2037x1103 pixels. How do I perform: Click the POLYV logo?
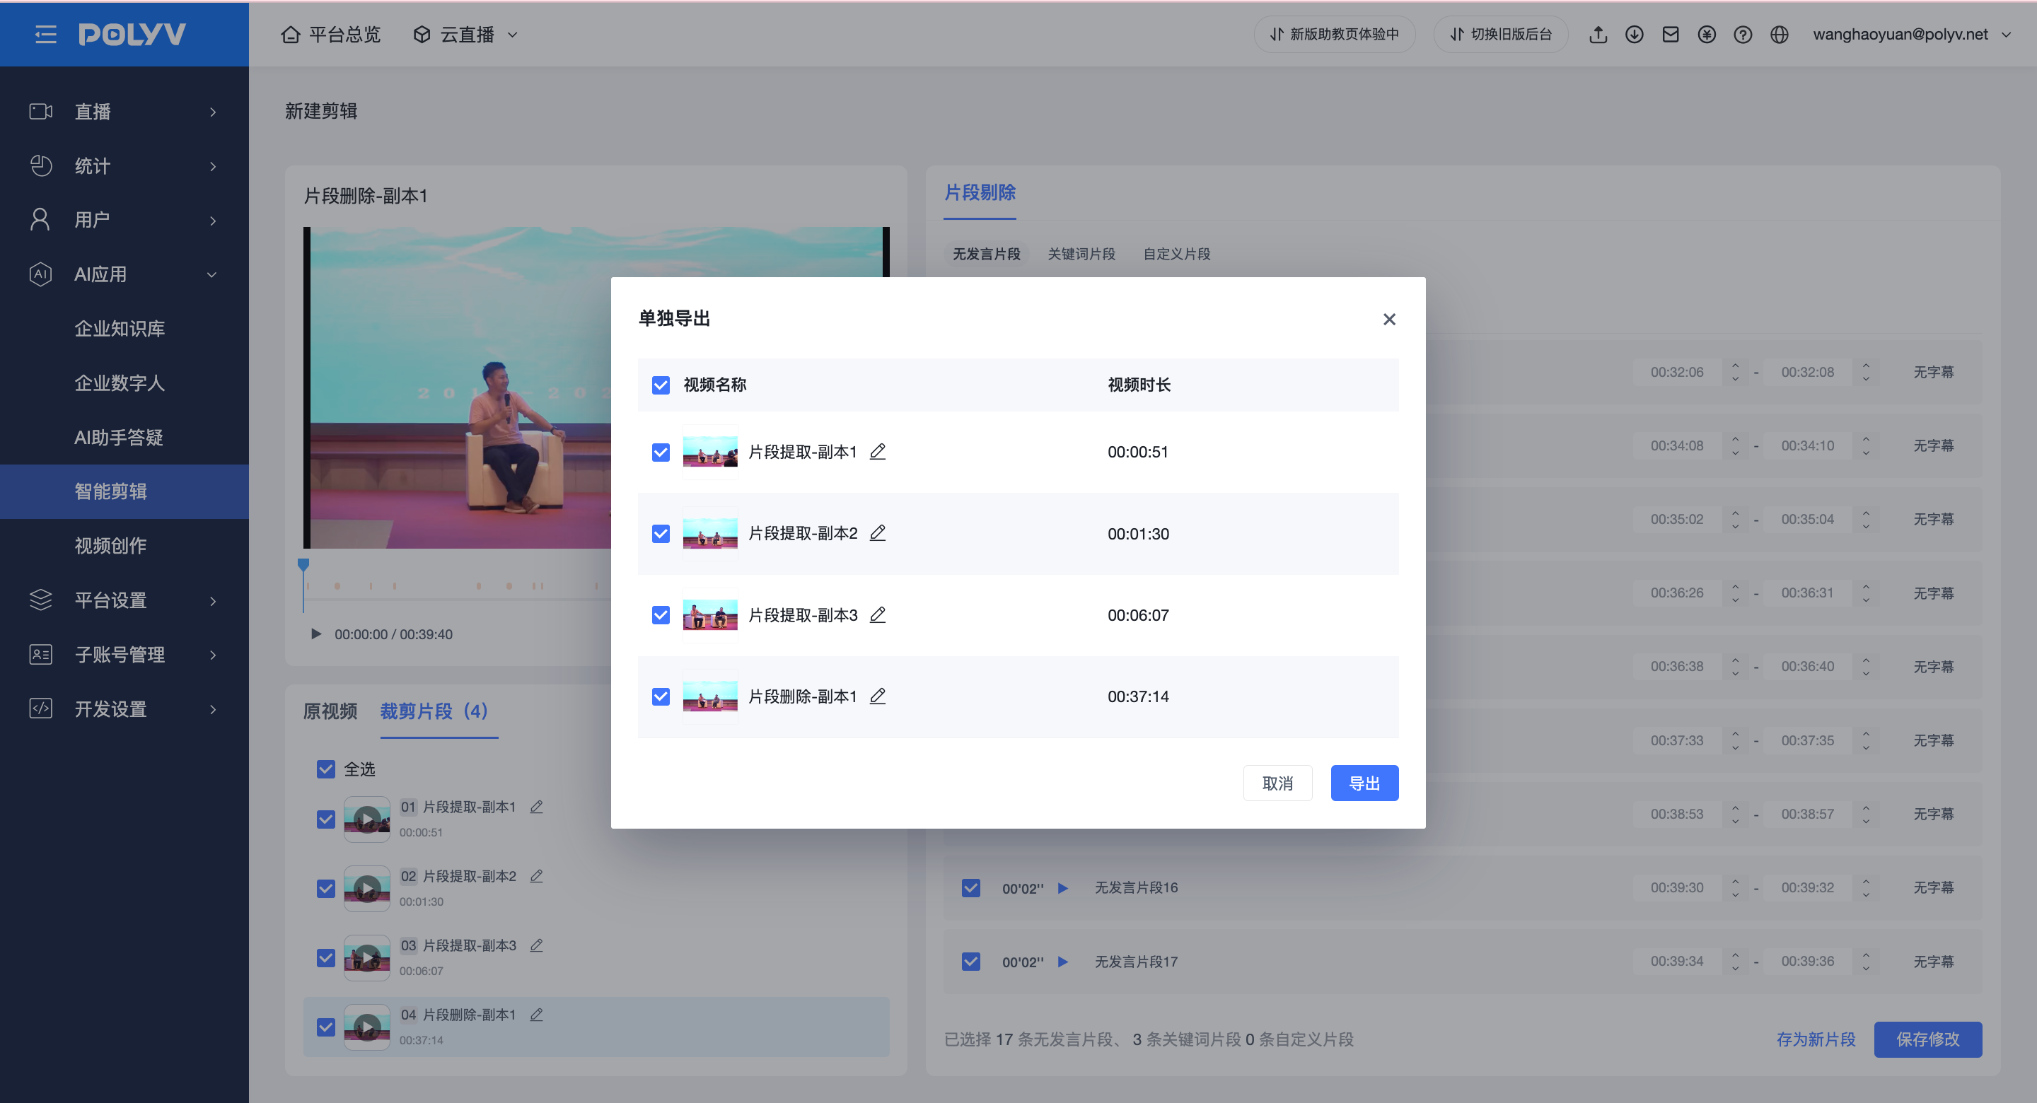[x=132, y=34]
